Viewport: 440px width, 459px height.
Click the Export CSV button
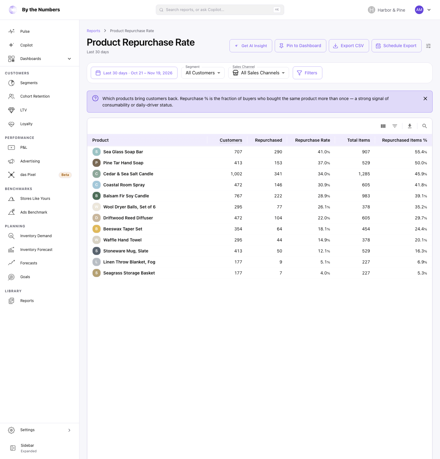point(349,46)
